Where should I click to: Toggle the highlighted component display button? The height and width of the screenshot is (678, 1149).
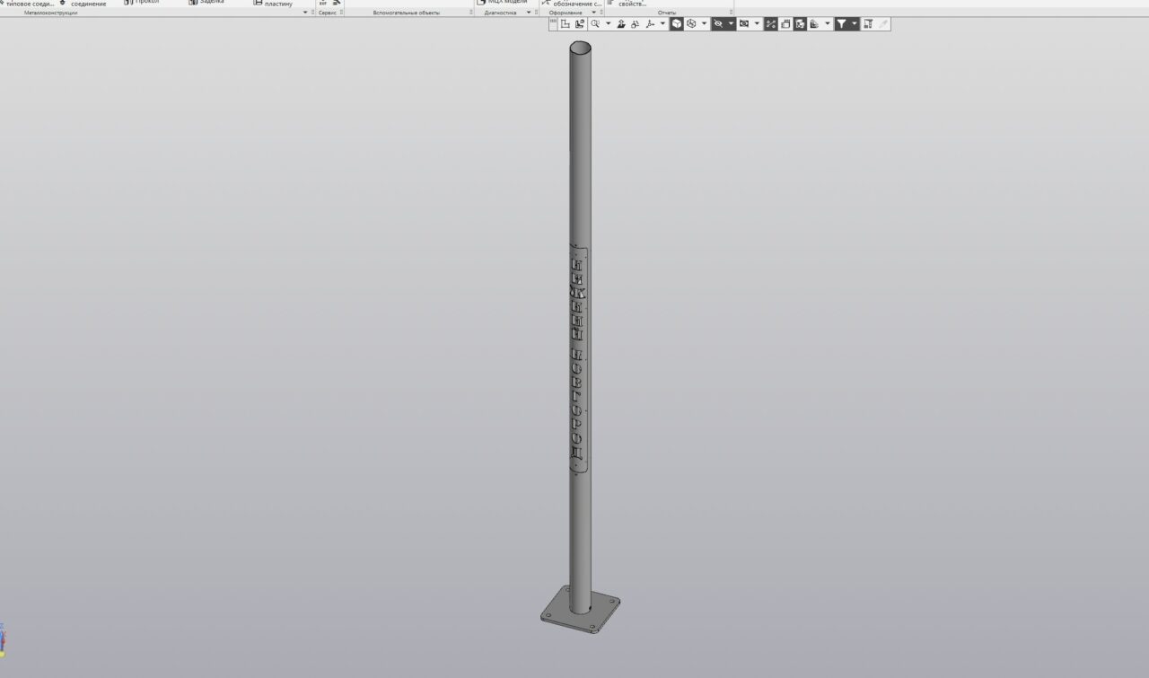800,24
